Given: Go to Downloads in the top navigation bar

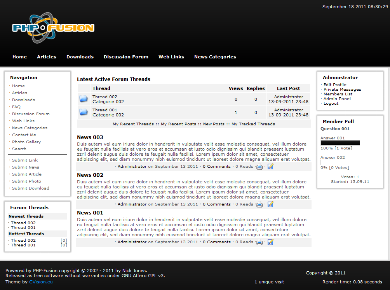Looking at the screenshot, I should click(80, 57).
